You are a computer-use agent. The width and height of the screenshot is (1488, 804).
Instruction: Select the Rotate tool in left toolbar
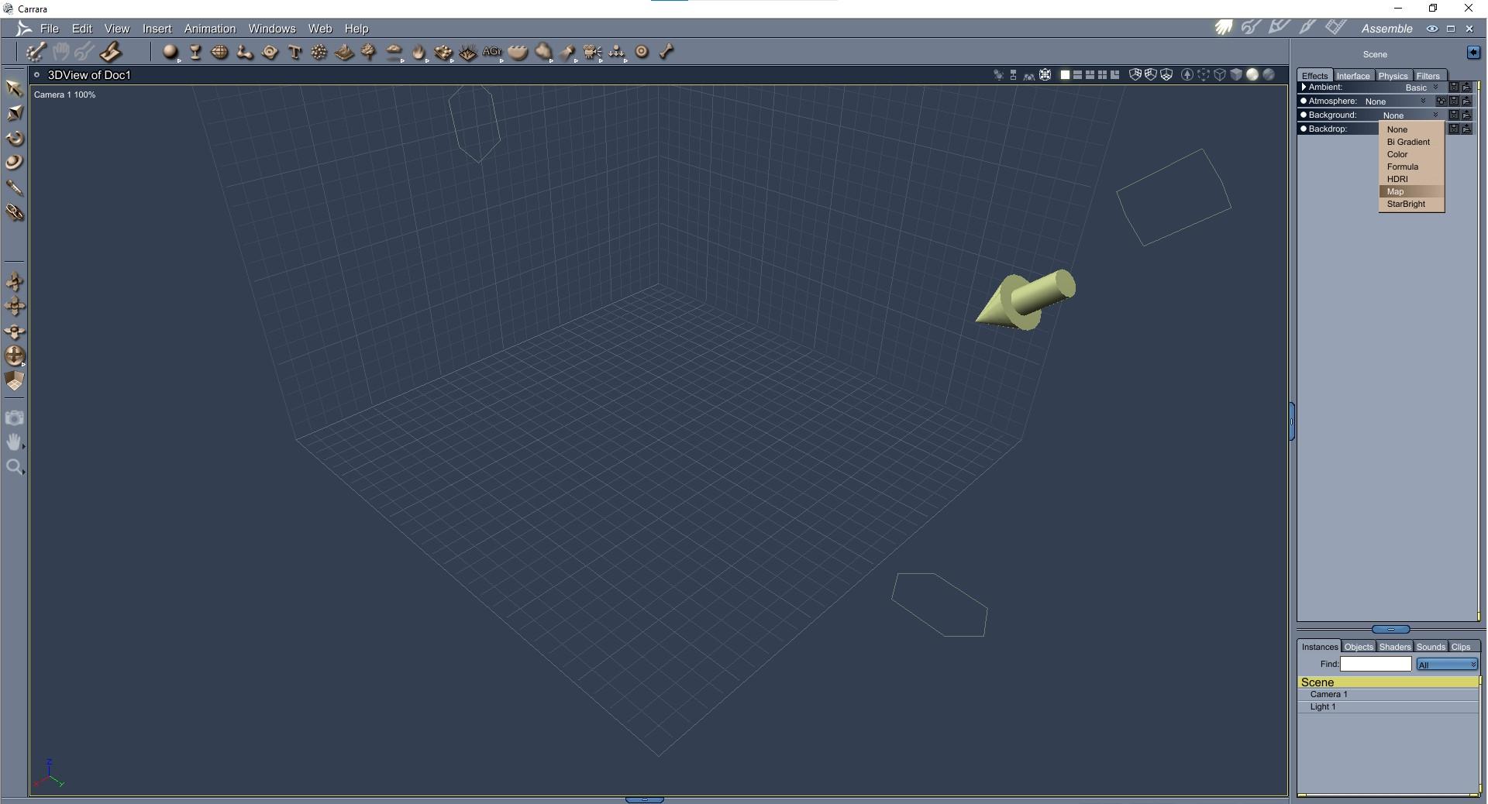[14, 139]
